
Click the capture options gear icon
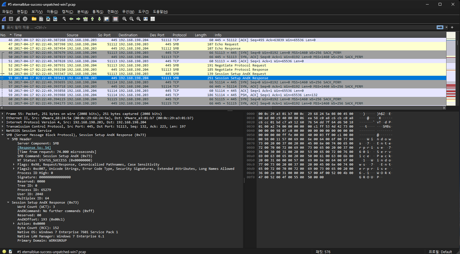[x=25, y=19]
